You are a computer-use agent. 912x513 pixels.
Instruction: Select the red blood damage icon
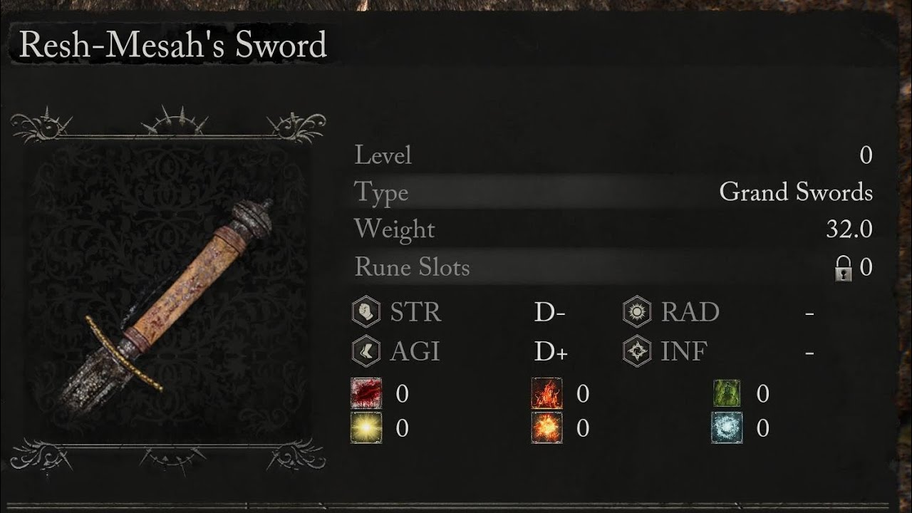(x=366, y=393)
